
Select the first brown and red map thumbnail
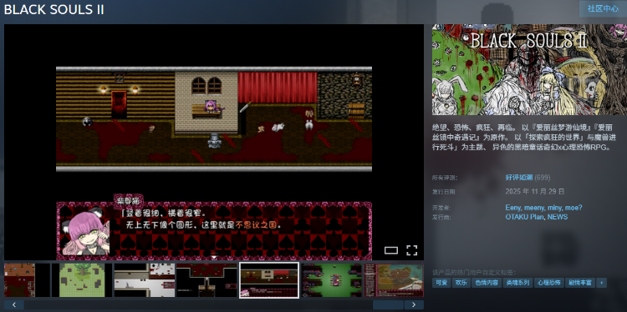click(28, 279)
